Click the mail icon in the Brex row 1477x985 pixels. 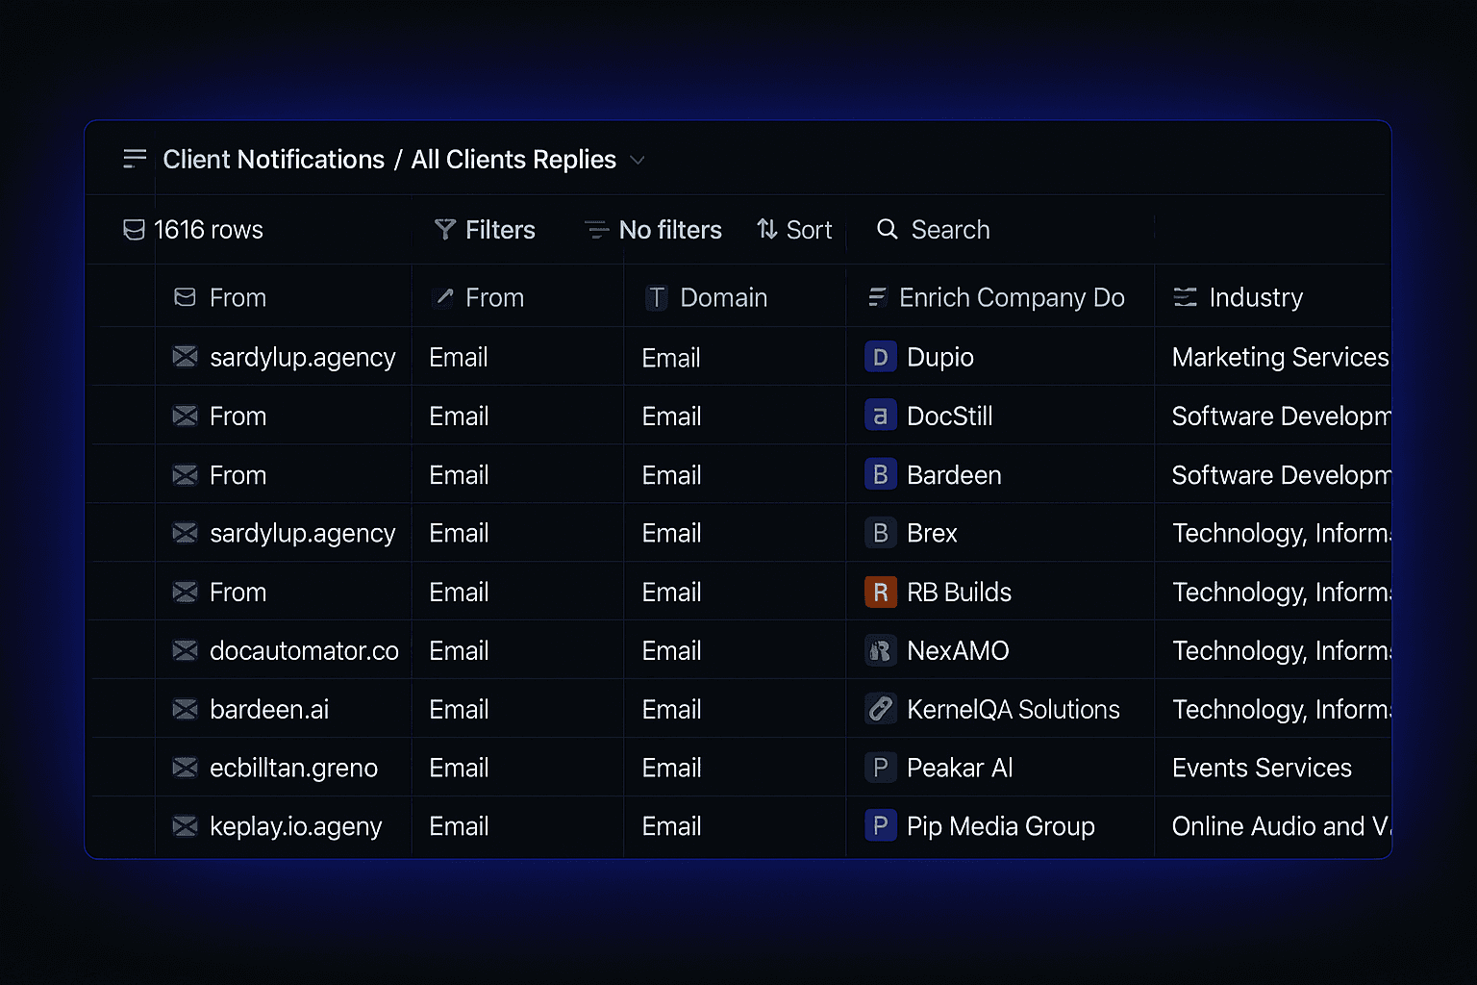[185, 533]
